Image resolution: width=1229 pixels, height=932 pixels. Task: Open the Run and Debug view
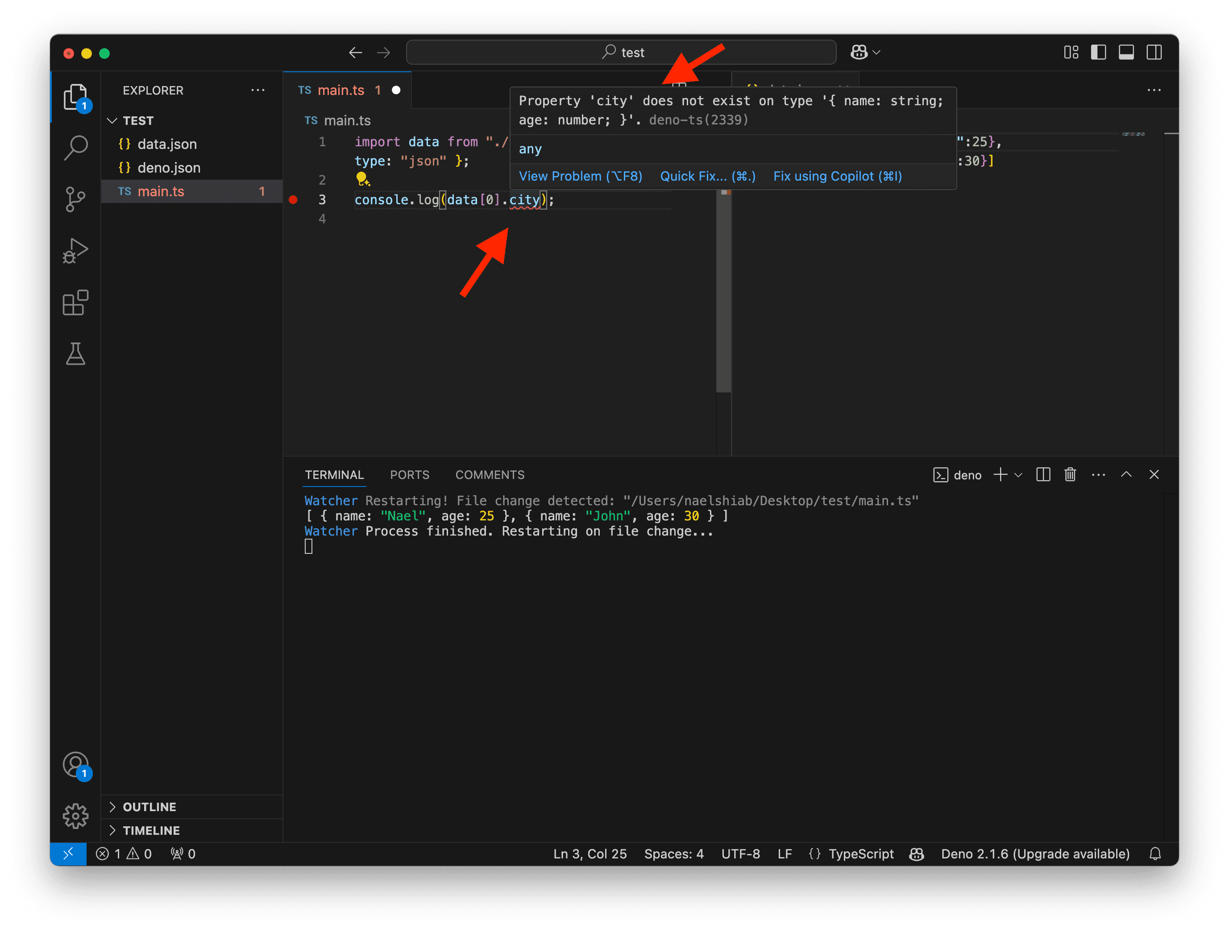tap(75, 251)
